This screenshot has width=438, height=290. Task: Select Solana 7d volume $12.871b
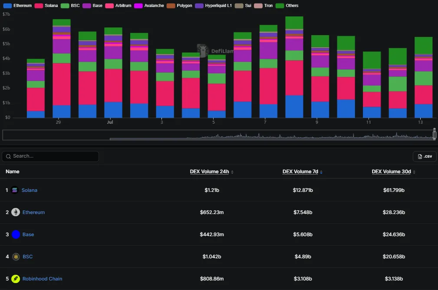click(303, 190)
